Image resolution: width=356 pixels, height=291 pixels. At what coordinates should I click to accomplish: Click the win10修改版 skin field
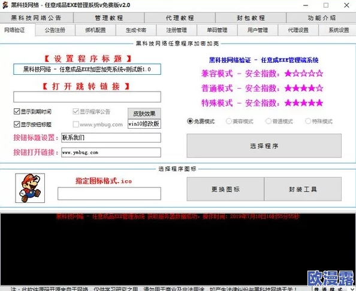coord(144,123)
